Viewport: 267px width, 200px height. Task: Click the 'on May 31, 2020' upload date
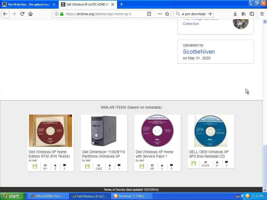[197, 58]
